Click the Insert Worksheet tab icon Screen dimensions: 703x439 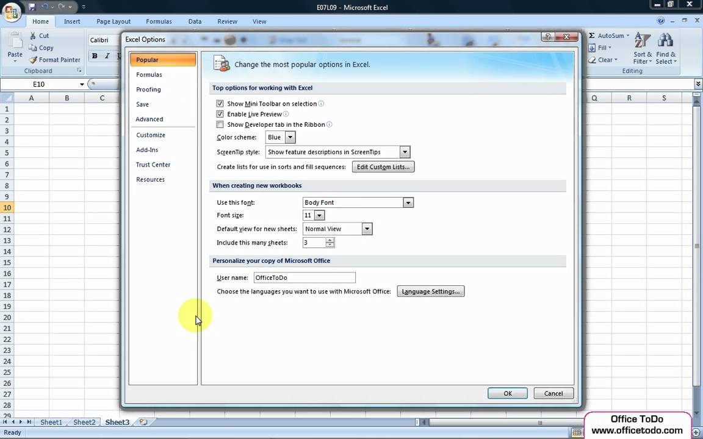143,421
